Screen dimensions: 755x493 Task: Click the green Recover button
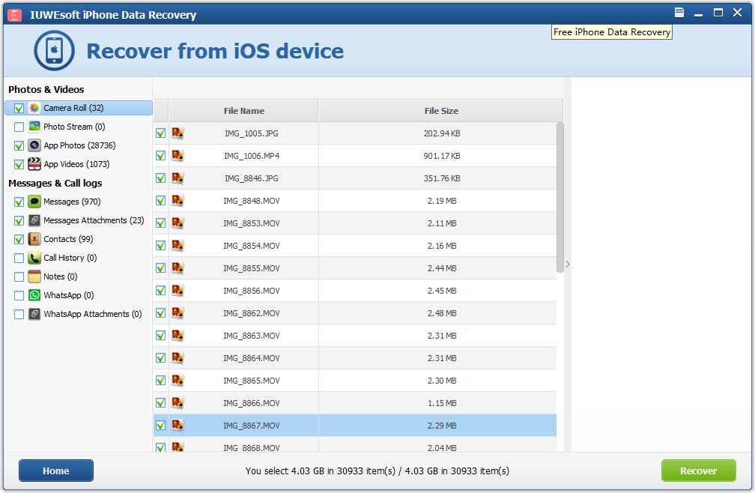click(698, 471)
